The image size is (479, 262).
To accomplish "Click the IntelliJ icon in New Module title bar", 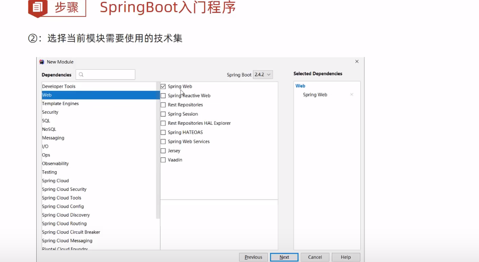I will pyautogui.click(x=42, y=62).
